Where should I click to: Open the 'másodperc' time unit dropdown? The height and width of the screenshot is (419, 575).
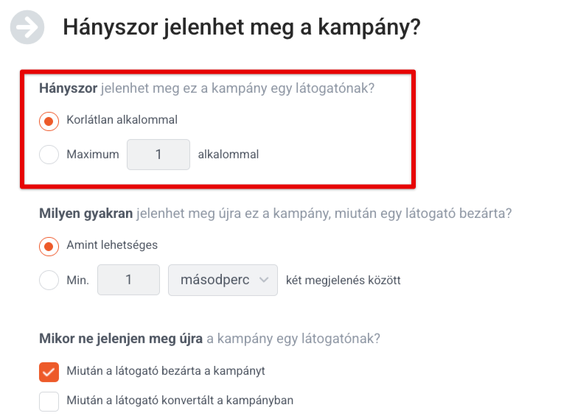pos(223,280)
